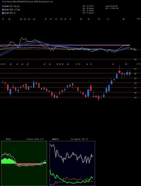The width and height of the screenshot is (141, 186).
Task: Click the ADX '(14 day) 35, +35, -17' text
Action: [79, 139]
